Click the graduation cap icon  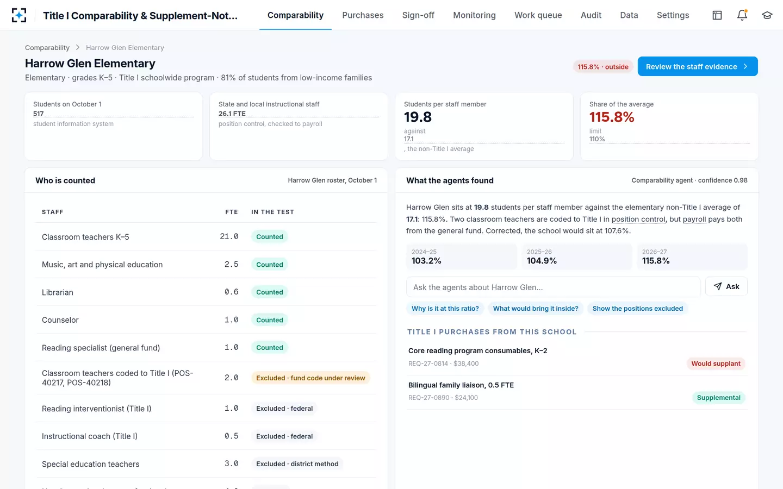pyautogui.click(x=767, y=15)
